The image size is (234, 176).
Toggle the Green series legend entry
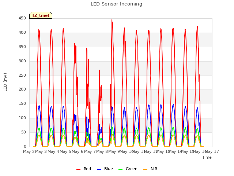click(x=128, y=169)
